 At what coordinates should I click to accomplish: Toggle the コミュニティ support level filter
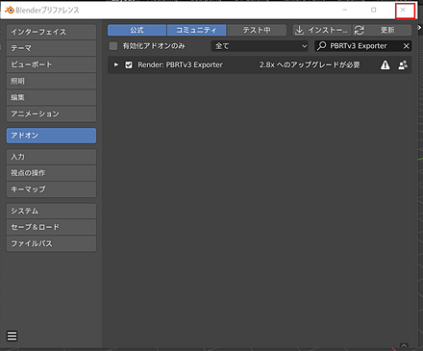click(196, 30)
